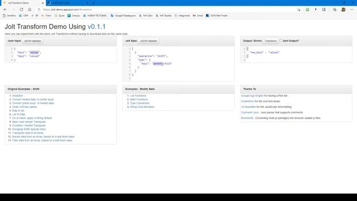Open the CRM bookmark

click(23, 16)
